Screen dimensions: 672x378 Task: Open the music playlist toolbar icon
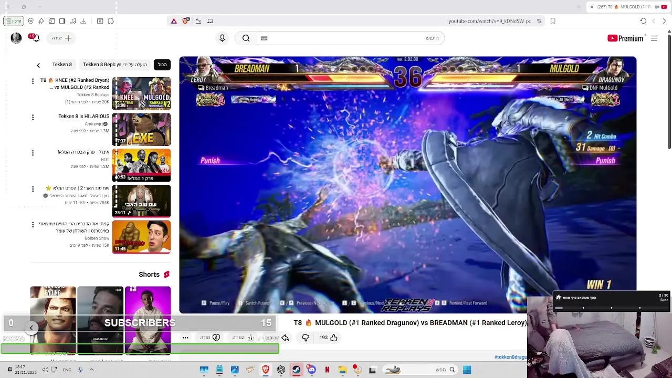click(72, 21)
